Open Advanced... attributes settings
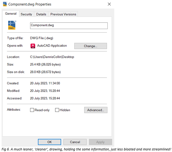 [96, 110]
